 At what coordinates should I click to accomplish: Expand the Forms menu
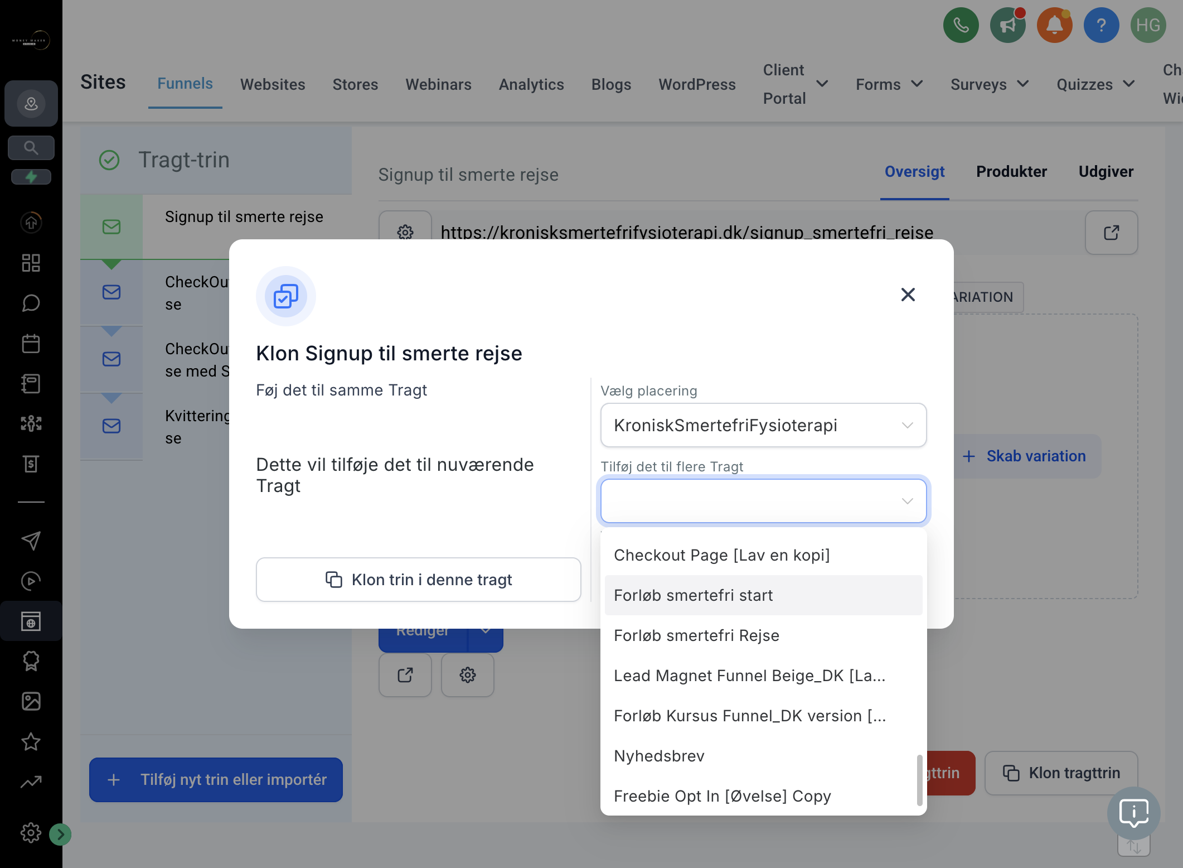point(889,84)
